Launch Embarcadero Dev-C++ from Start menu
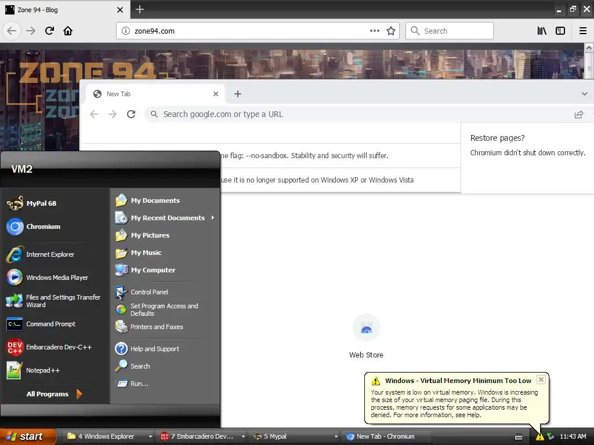The height and width of the screenshot is (445, 594). (x=50, y=347)
